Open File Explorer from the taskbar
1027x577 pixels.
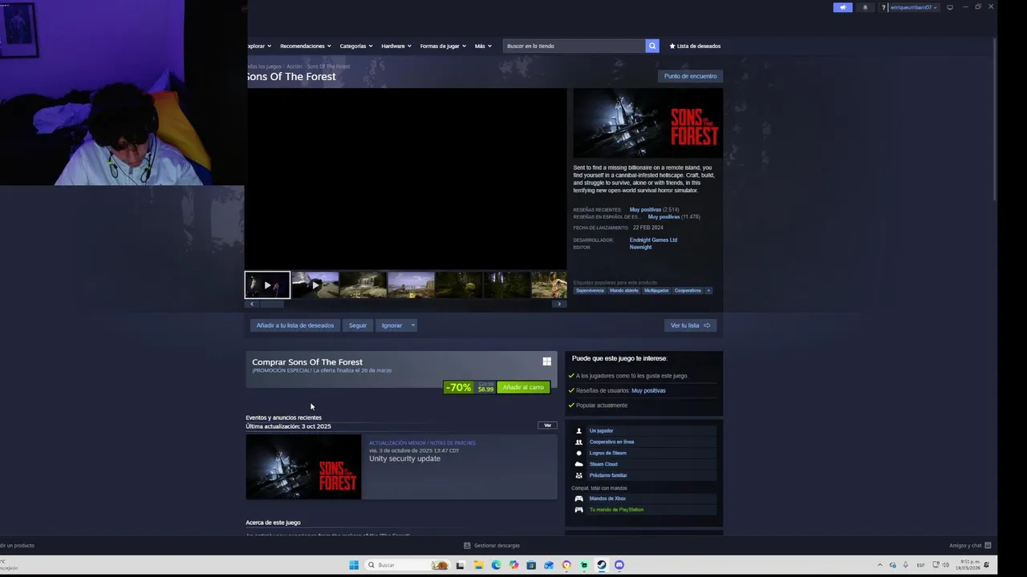tap(478, 565)
